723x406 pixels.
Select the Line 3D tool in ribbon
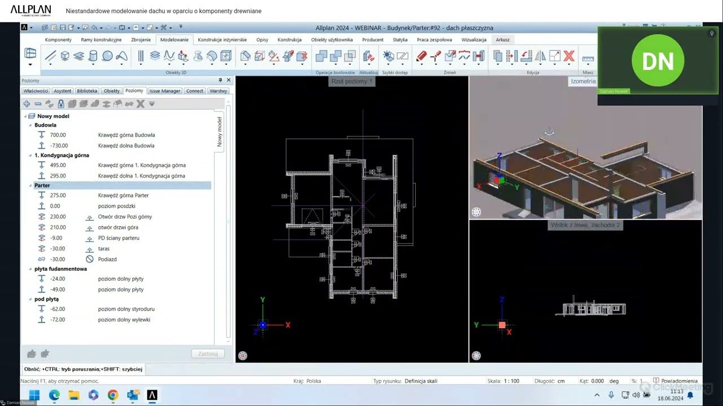tap(50, 56)
